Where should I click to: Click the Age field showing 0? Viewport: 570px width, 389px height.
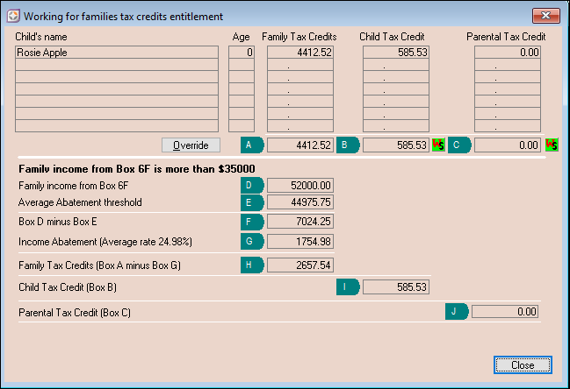click(x=242, y=53)
